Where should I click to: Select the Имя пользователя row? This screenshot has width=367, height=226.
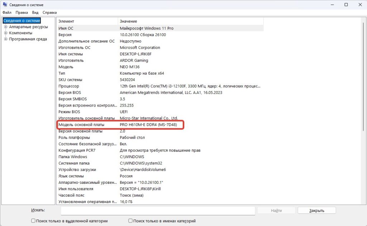tap(160, 189)
